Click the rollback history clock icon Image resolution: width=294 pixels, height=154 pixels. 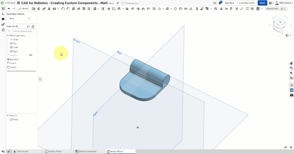coord(33,27)
